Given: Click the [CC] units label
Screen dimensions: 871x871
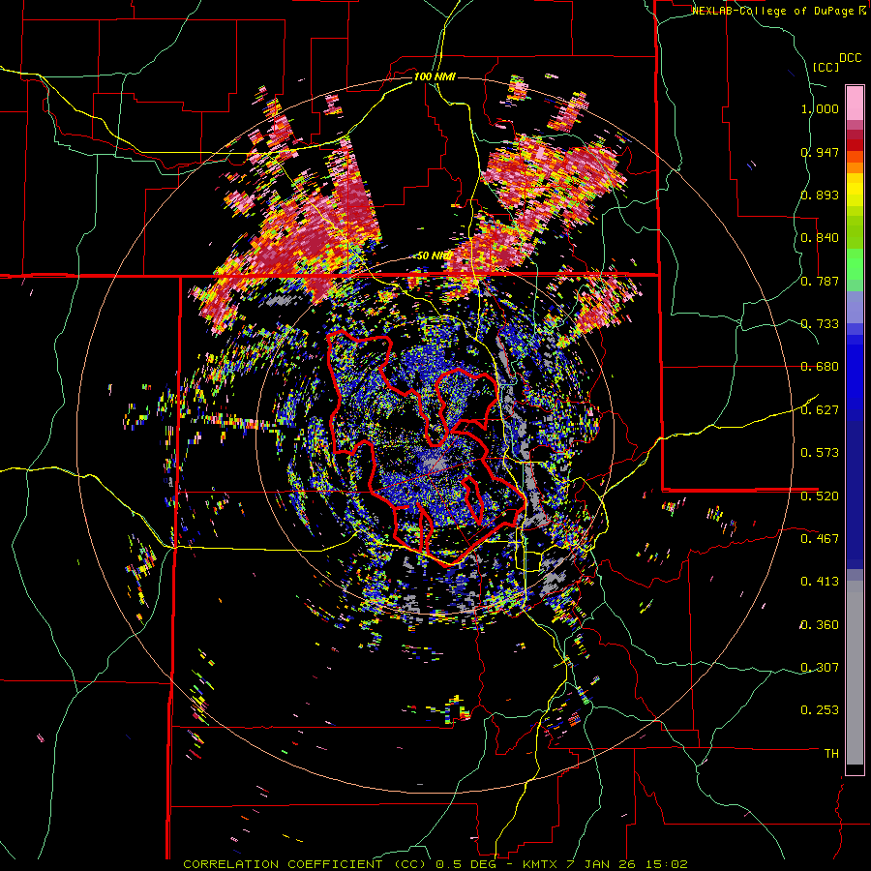Looking at the screenshot, I should 826,67.
